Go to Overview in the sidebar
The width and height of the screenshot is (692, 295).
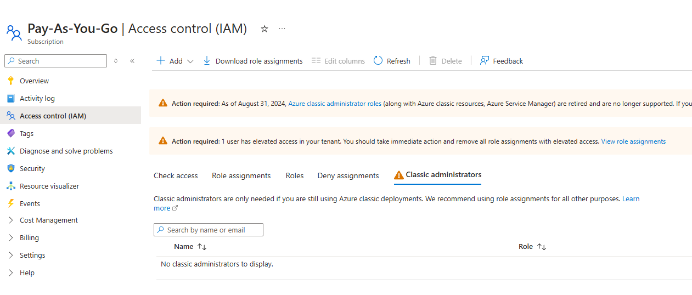point(34,81)
